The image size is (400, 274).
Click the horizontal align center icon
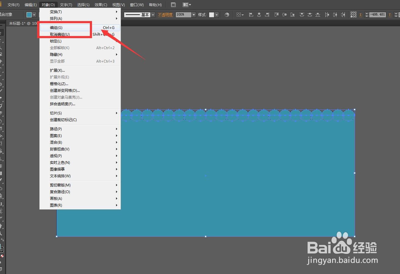(x=259, y=15)
